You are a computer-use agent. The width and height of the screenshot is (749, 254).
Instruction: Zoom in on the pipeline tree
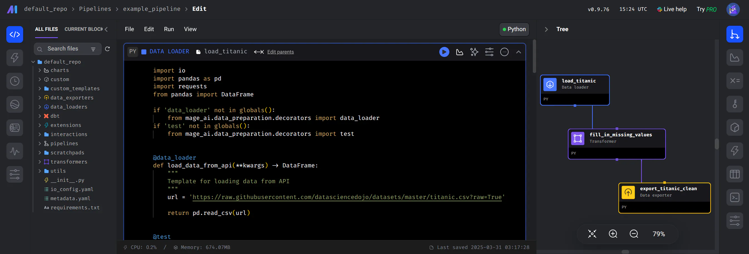[613, 234]
